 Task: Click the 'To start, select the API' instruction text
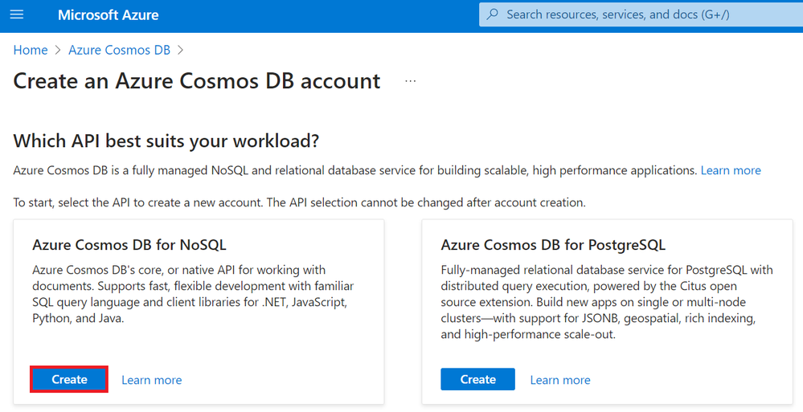click(x=300, y=202)
